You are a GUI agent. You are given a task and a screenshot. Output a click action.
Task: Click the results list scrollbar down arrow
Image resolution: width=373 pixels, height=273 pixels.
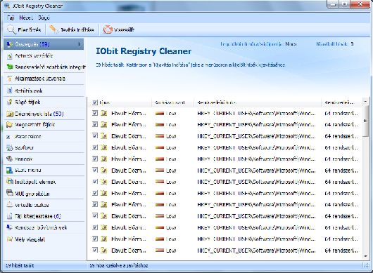(365, 256)
